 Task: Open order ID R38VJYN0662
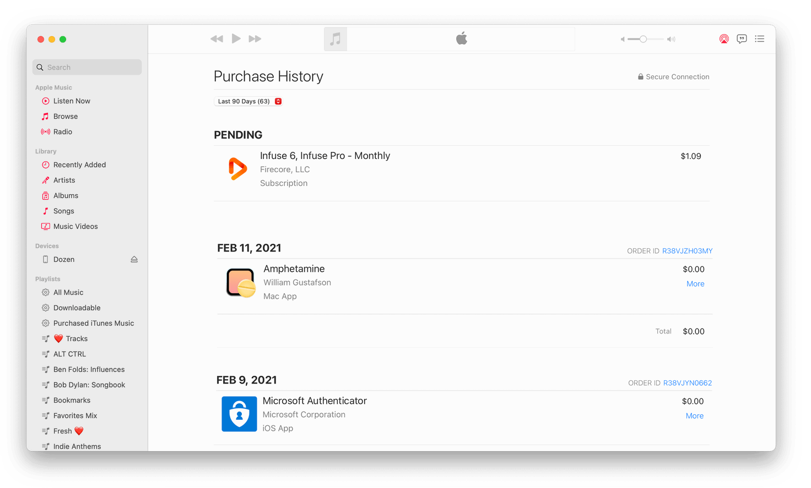coord(687,383)
